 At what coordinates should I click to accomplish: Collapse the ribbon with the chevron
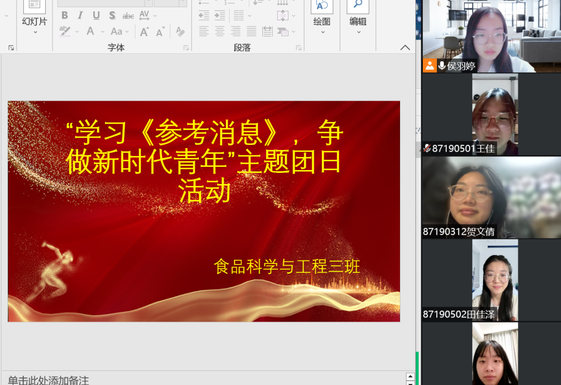pyautogui.click(x=405, y=47)
